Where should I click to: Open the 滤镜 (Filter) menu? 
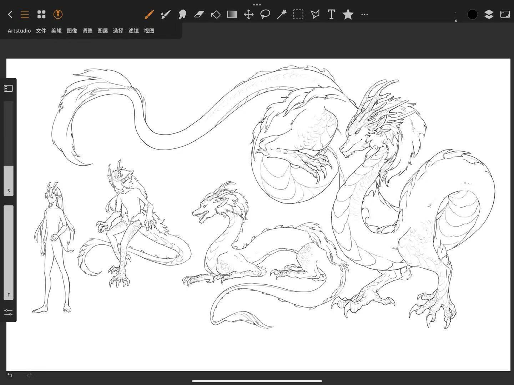click(133, 31)
